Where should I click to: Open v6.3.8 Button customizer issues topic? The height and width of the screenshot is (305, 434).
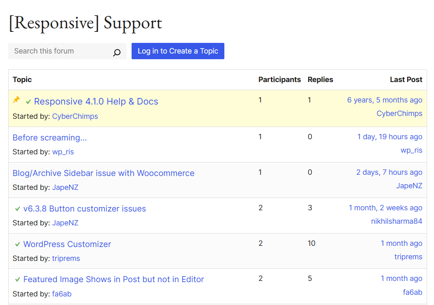click(85, 209)
